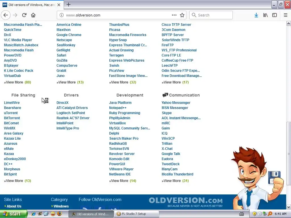
Task: Open the DirectX link
Action: click(63, 102)
